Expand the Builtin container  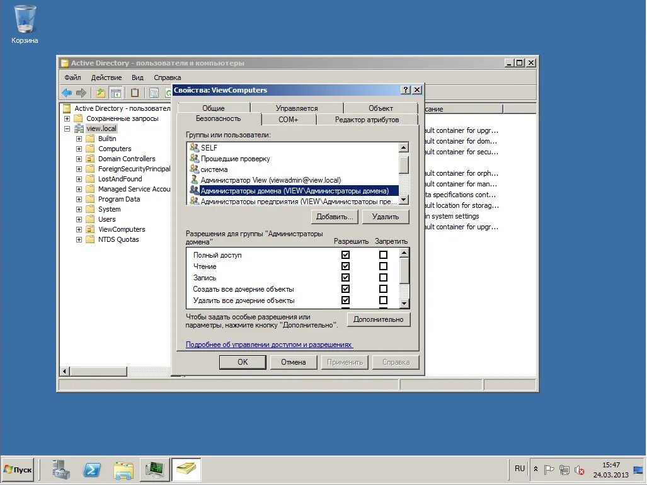pyautogui.click(x=79, y=139)
